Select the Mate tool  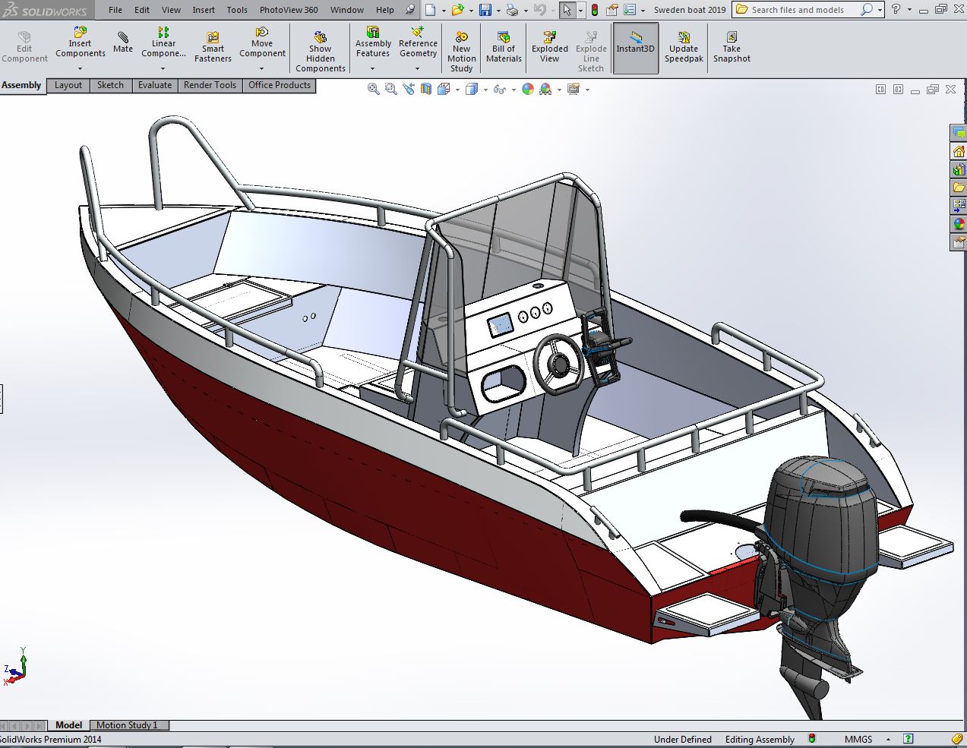click(x=123, y=42)
